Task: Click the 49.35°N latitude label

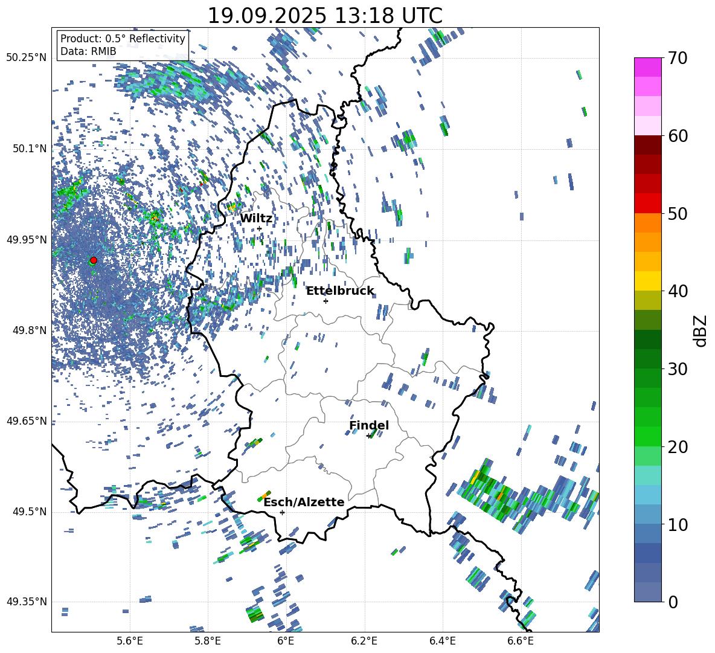Action: (27, 602)
